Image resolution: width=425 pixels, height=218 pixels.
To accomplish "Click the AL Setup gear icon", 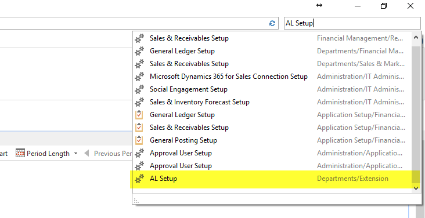I will point(139,179).
